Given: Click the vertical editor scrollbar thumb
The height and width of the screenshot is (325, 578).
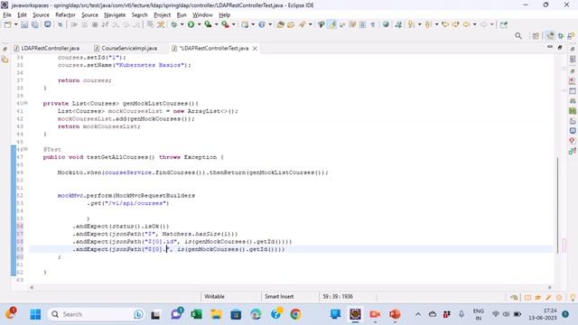Looking at the screenshot, I should click(x=558, y=205).
